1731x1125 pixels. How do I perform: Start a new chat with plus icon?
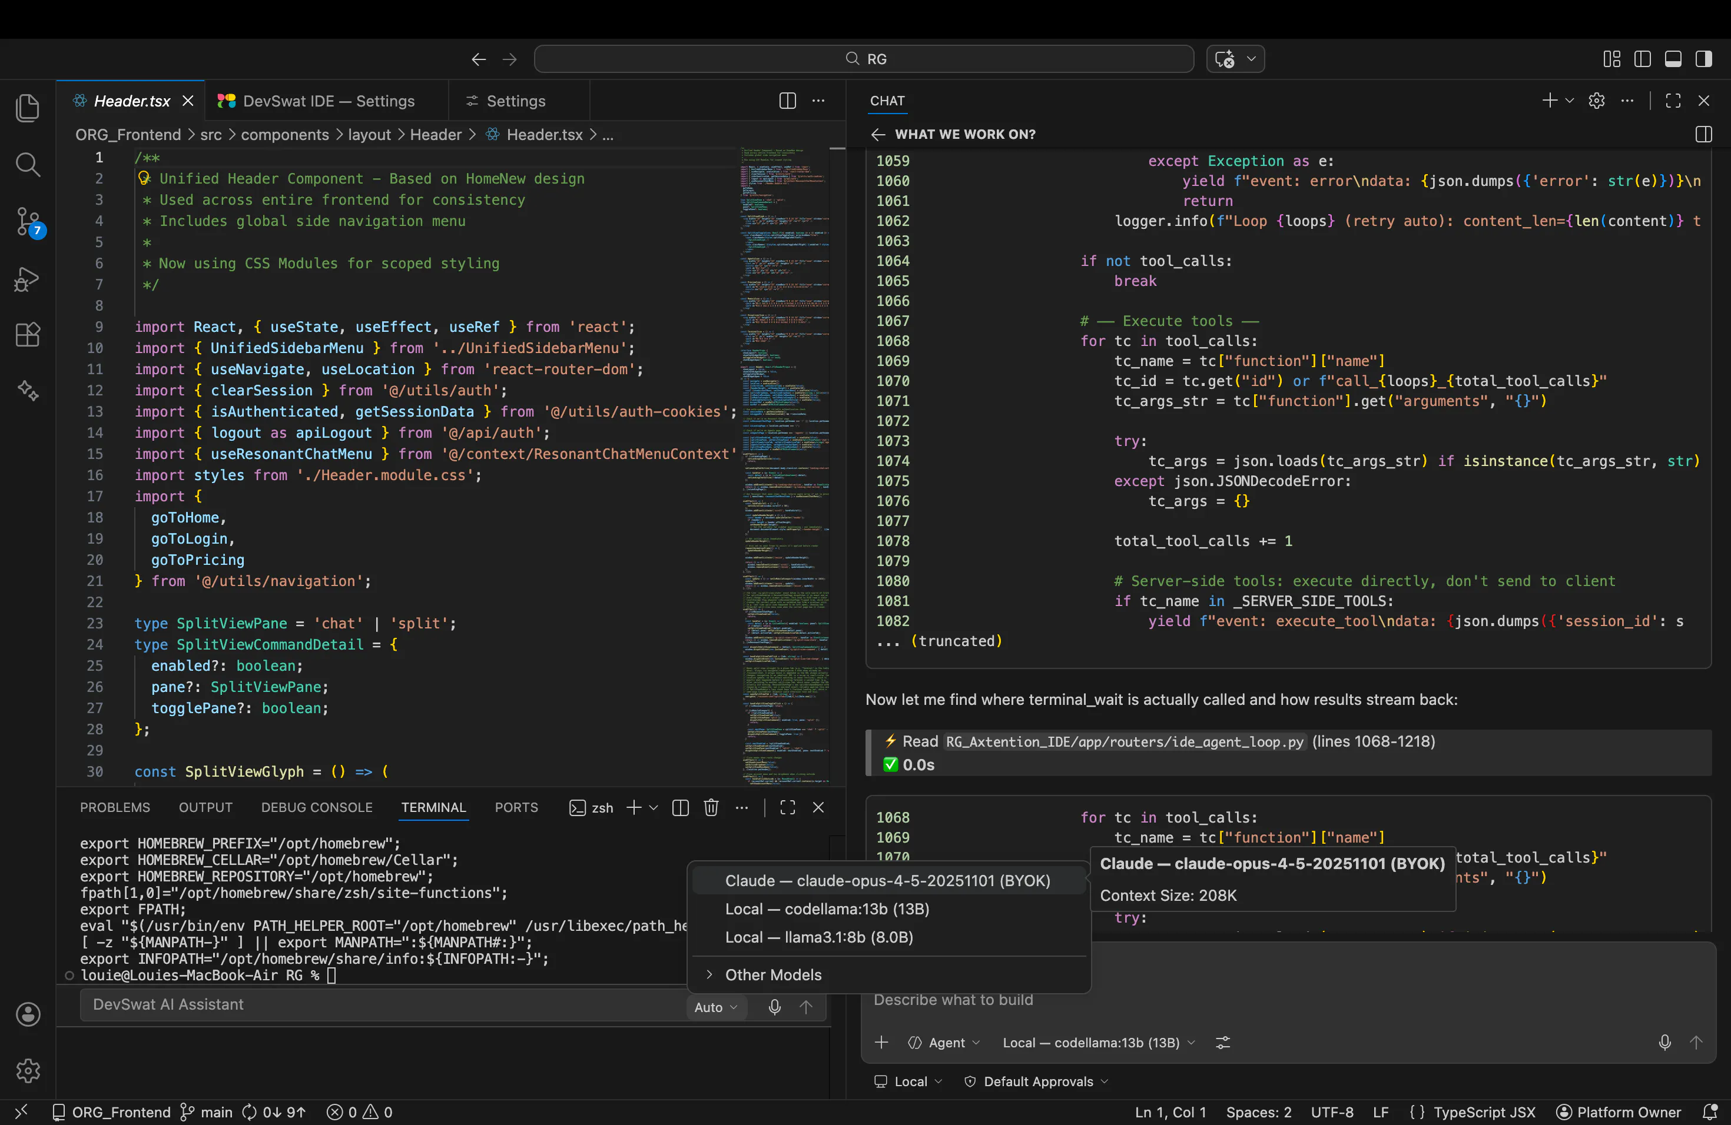click(1550, 100)
